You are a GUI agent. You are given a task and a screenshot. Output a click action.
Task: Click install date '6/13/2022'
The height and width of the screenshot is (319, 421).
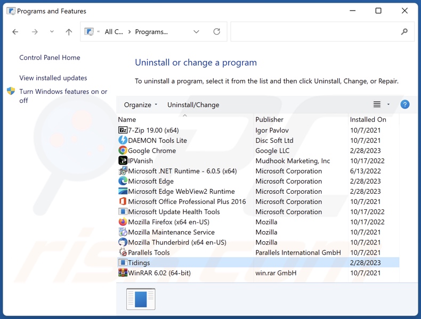pos(366,171)
